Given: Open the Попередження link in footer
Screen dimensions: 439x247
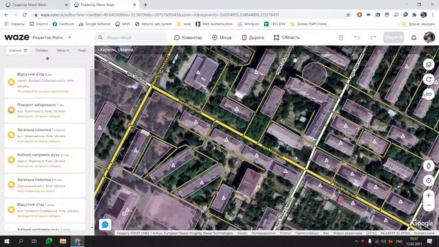Looking at the screenshot, I should point(263,233).
